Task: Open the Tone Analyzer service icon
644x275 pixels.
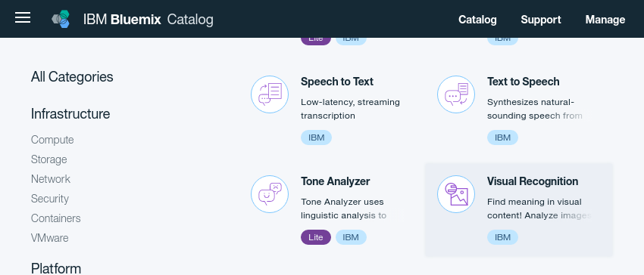Action: click(270, 194)
